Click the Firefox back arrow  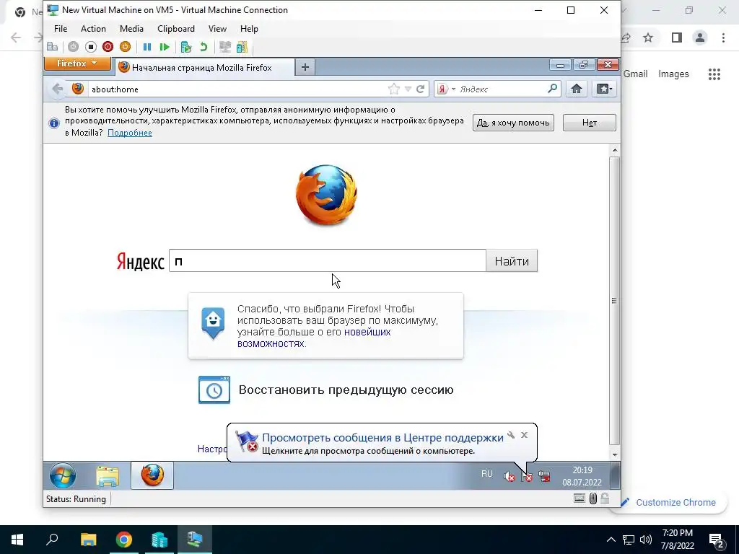pyautogui.click(x=58, y=89)
